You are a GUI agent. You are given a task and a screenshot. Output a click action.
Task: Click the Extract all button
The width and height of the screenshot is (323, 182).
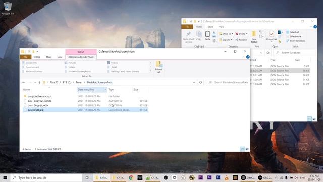(159, 67)
